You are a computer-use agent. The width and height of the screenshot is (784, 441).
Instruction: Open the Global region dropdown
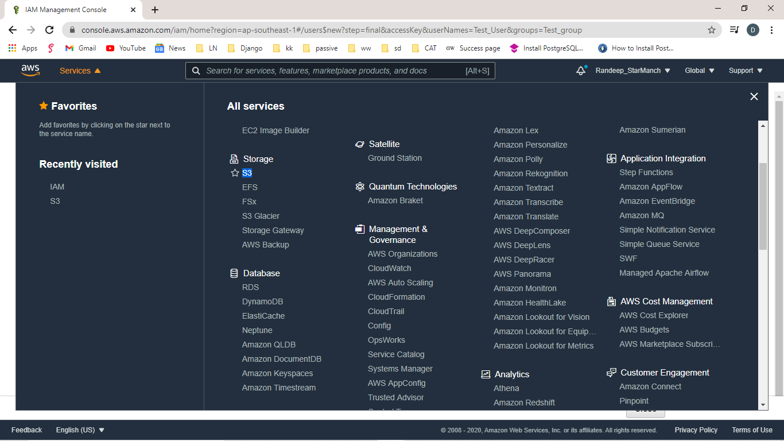pos(700,71)
